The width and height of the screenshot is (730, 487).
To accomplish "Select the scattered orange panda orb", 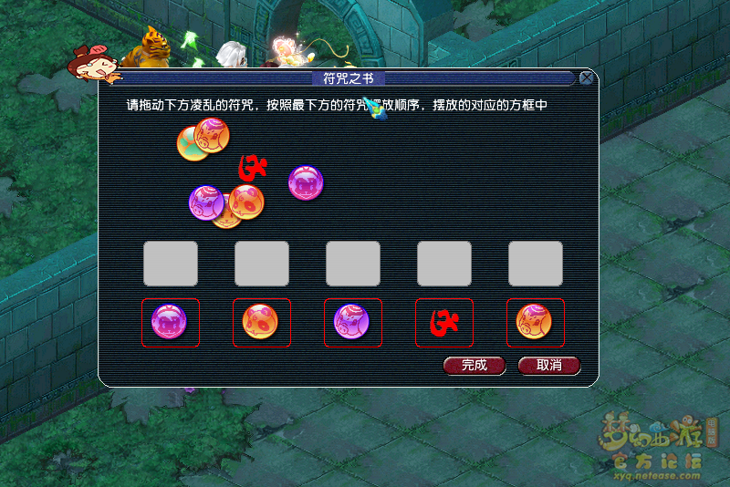I will point(246,202).
